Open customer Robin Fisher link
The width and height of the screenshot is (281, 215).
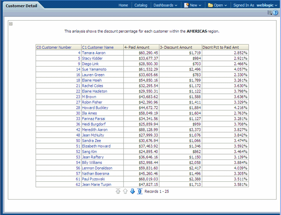[92, 102]
